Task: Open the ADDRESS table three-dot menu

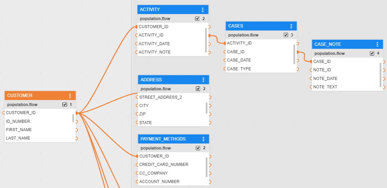Action: pyautogui.click(x=203, y=80)
